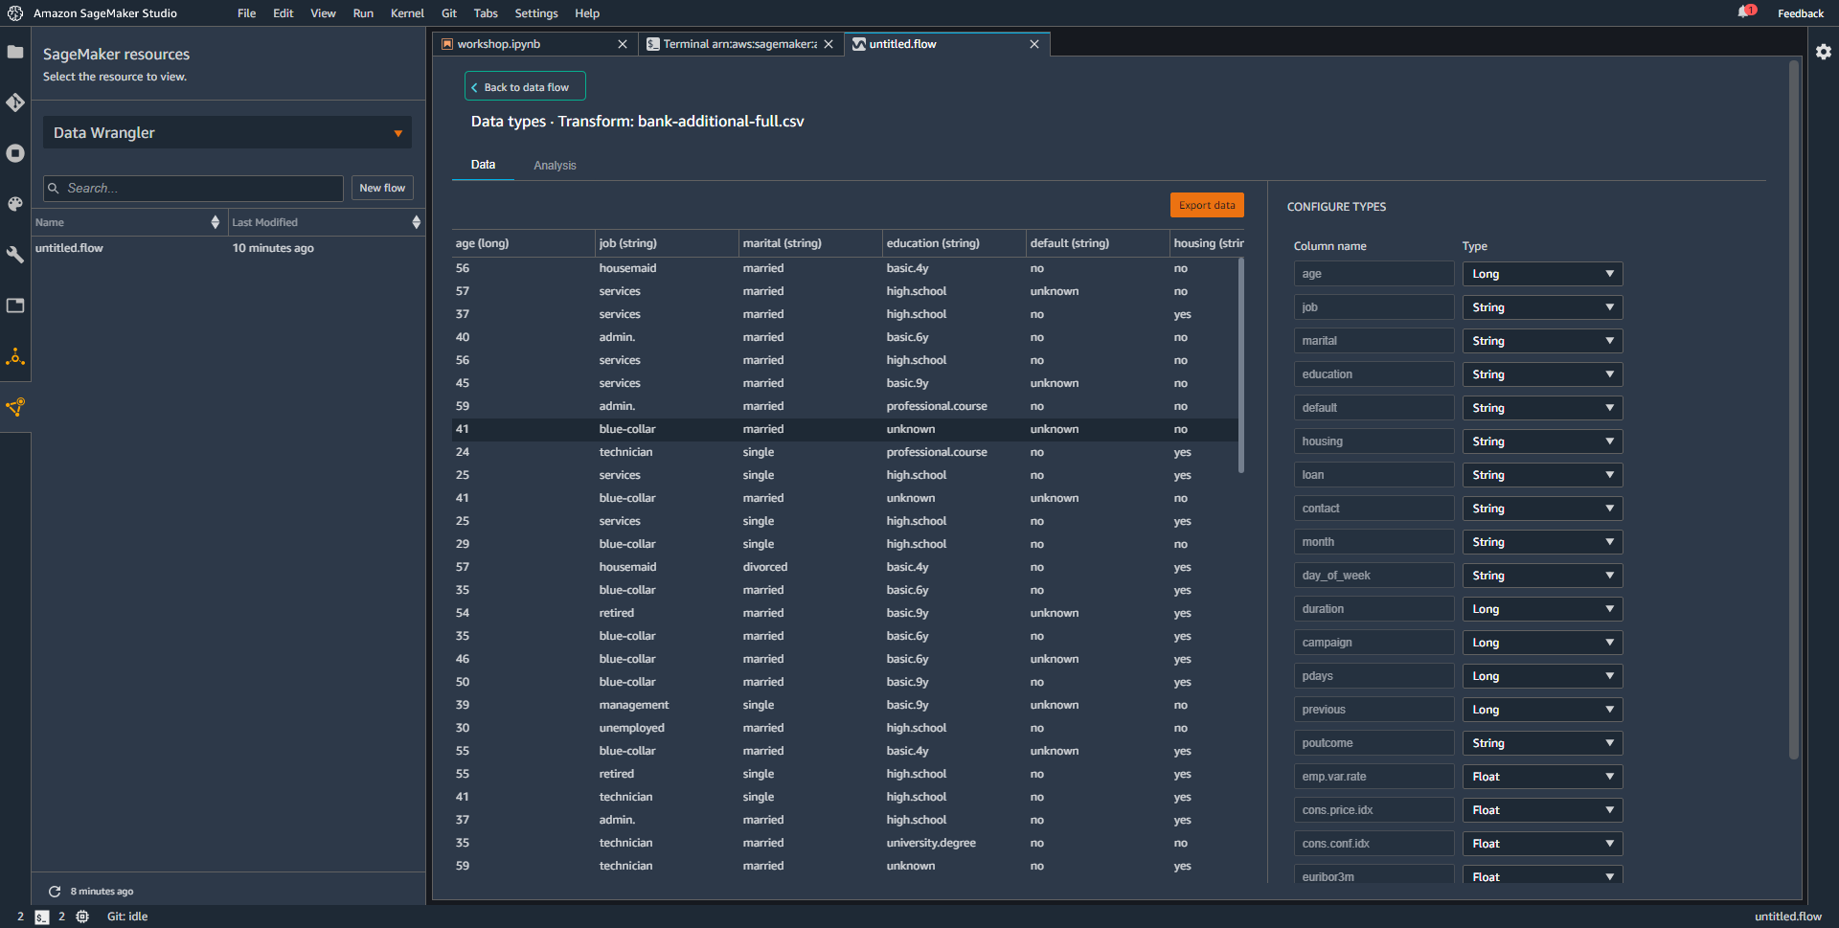This screenshot has width=1839, height=928.
Task: Open the settings gear icon on right
Action: click(x=1824, y=52)
